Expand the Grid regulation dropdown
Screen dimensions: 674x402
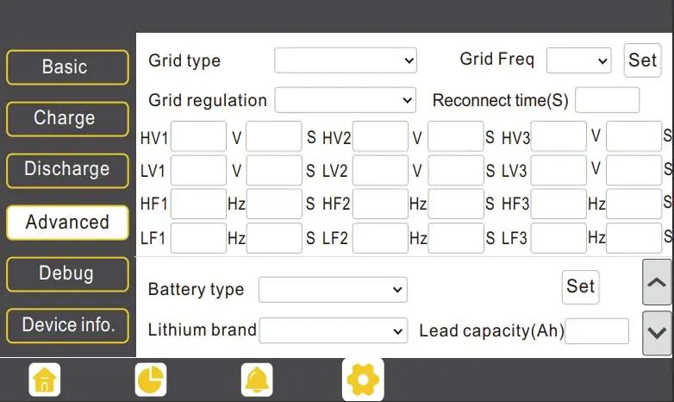345,100
